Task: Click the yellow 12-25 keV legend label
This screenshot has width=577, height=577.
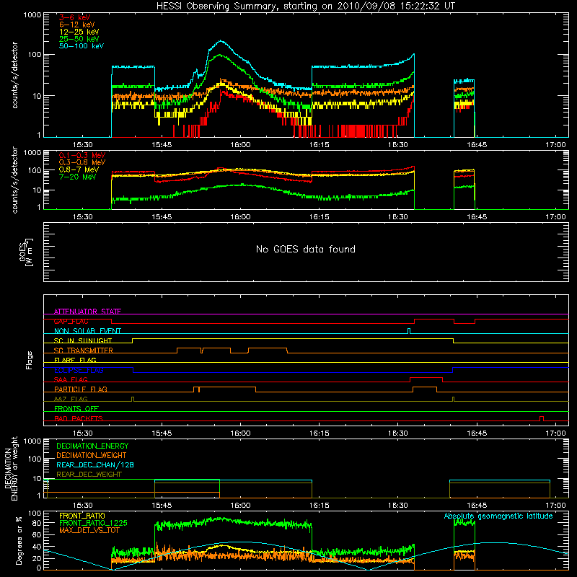Action: [79, 32]
